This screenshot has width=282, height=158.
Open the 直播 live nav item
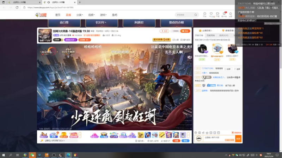pyautogui.click(x=68, y=15)
